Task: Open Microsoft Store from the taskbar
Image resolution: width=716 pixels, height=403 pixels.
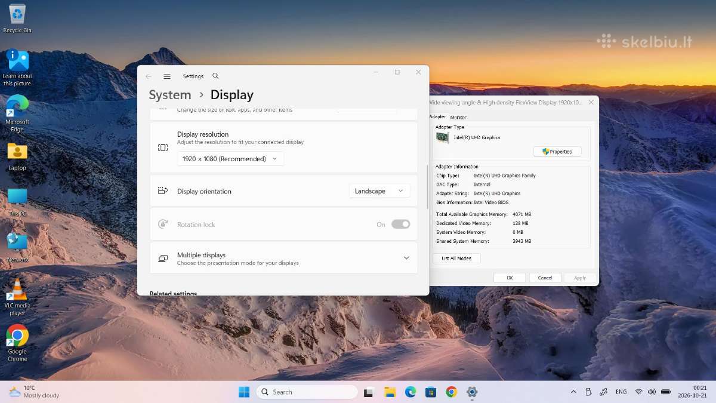Action: 431,392
